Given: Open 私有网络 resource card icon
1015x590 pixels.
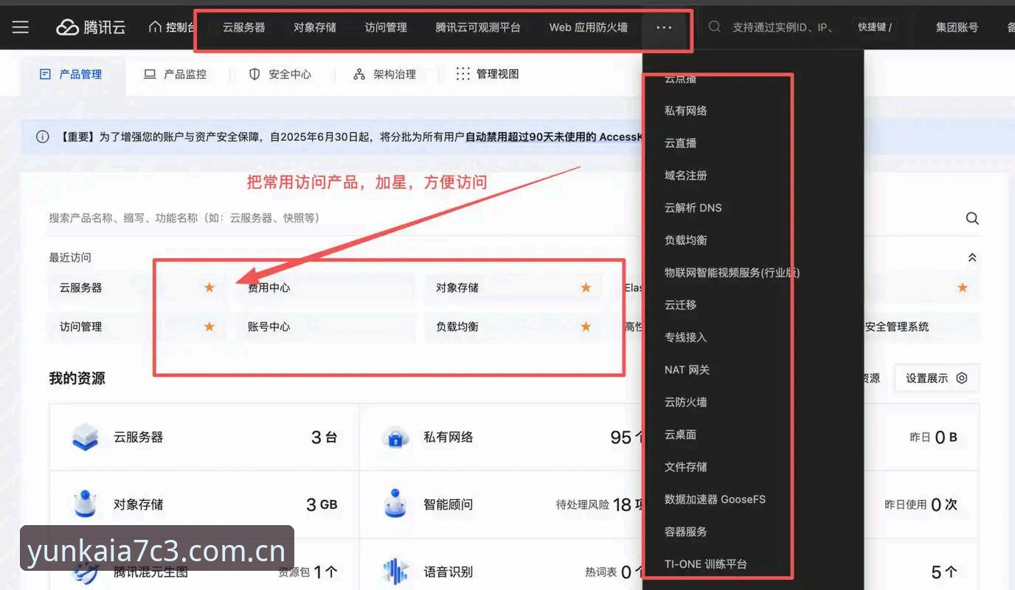Looking at the screenshot, I should point(395,437).
